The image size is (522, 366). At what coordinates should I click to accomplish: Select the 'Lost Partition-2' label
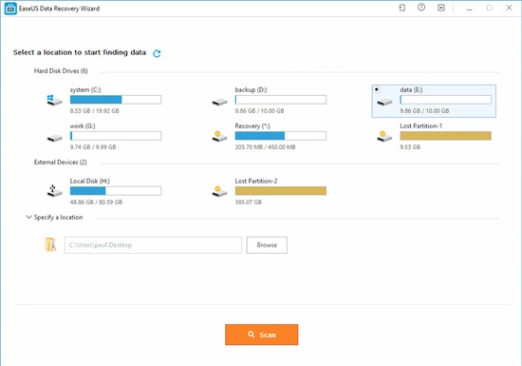click(256, 181)
